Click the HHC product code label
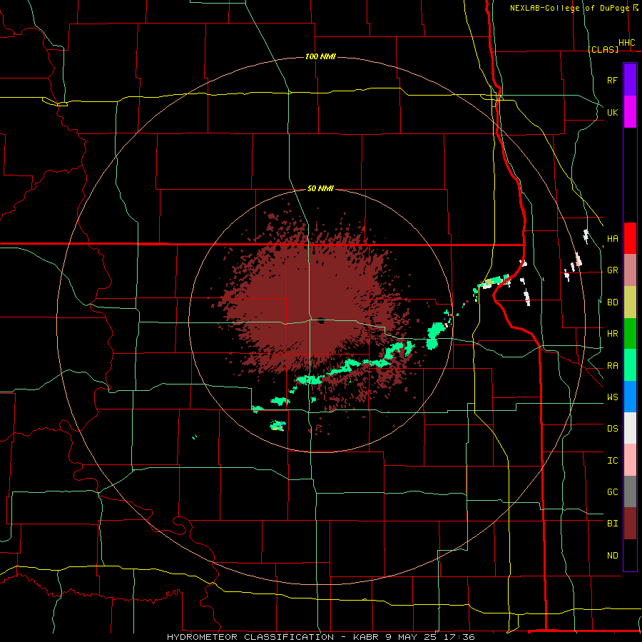 [626, 43]
